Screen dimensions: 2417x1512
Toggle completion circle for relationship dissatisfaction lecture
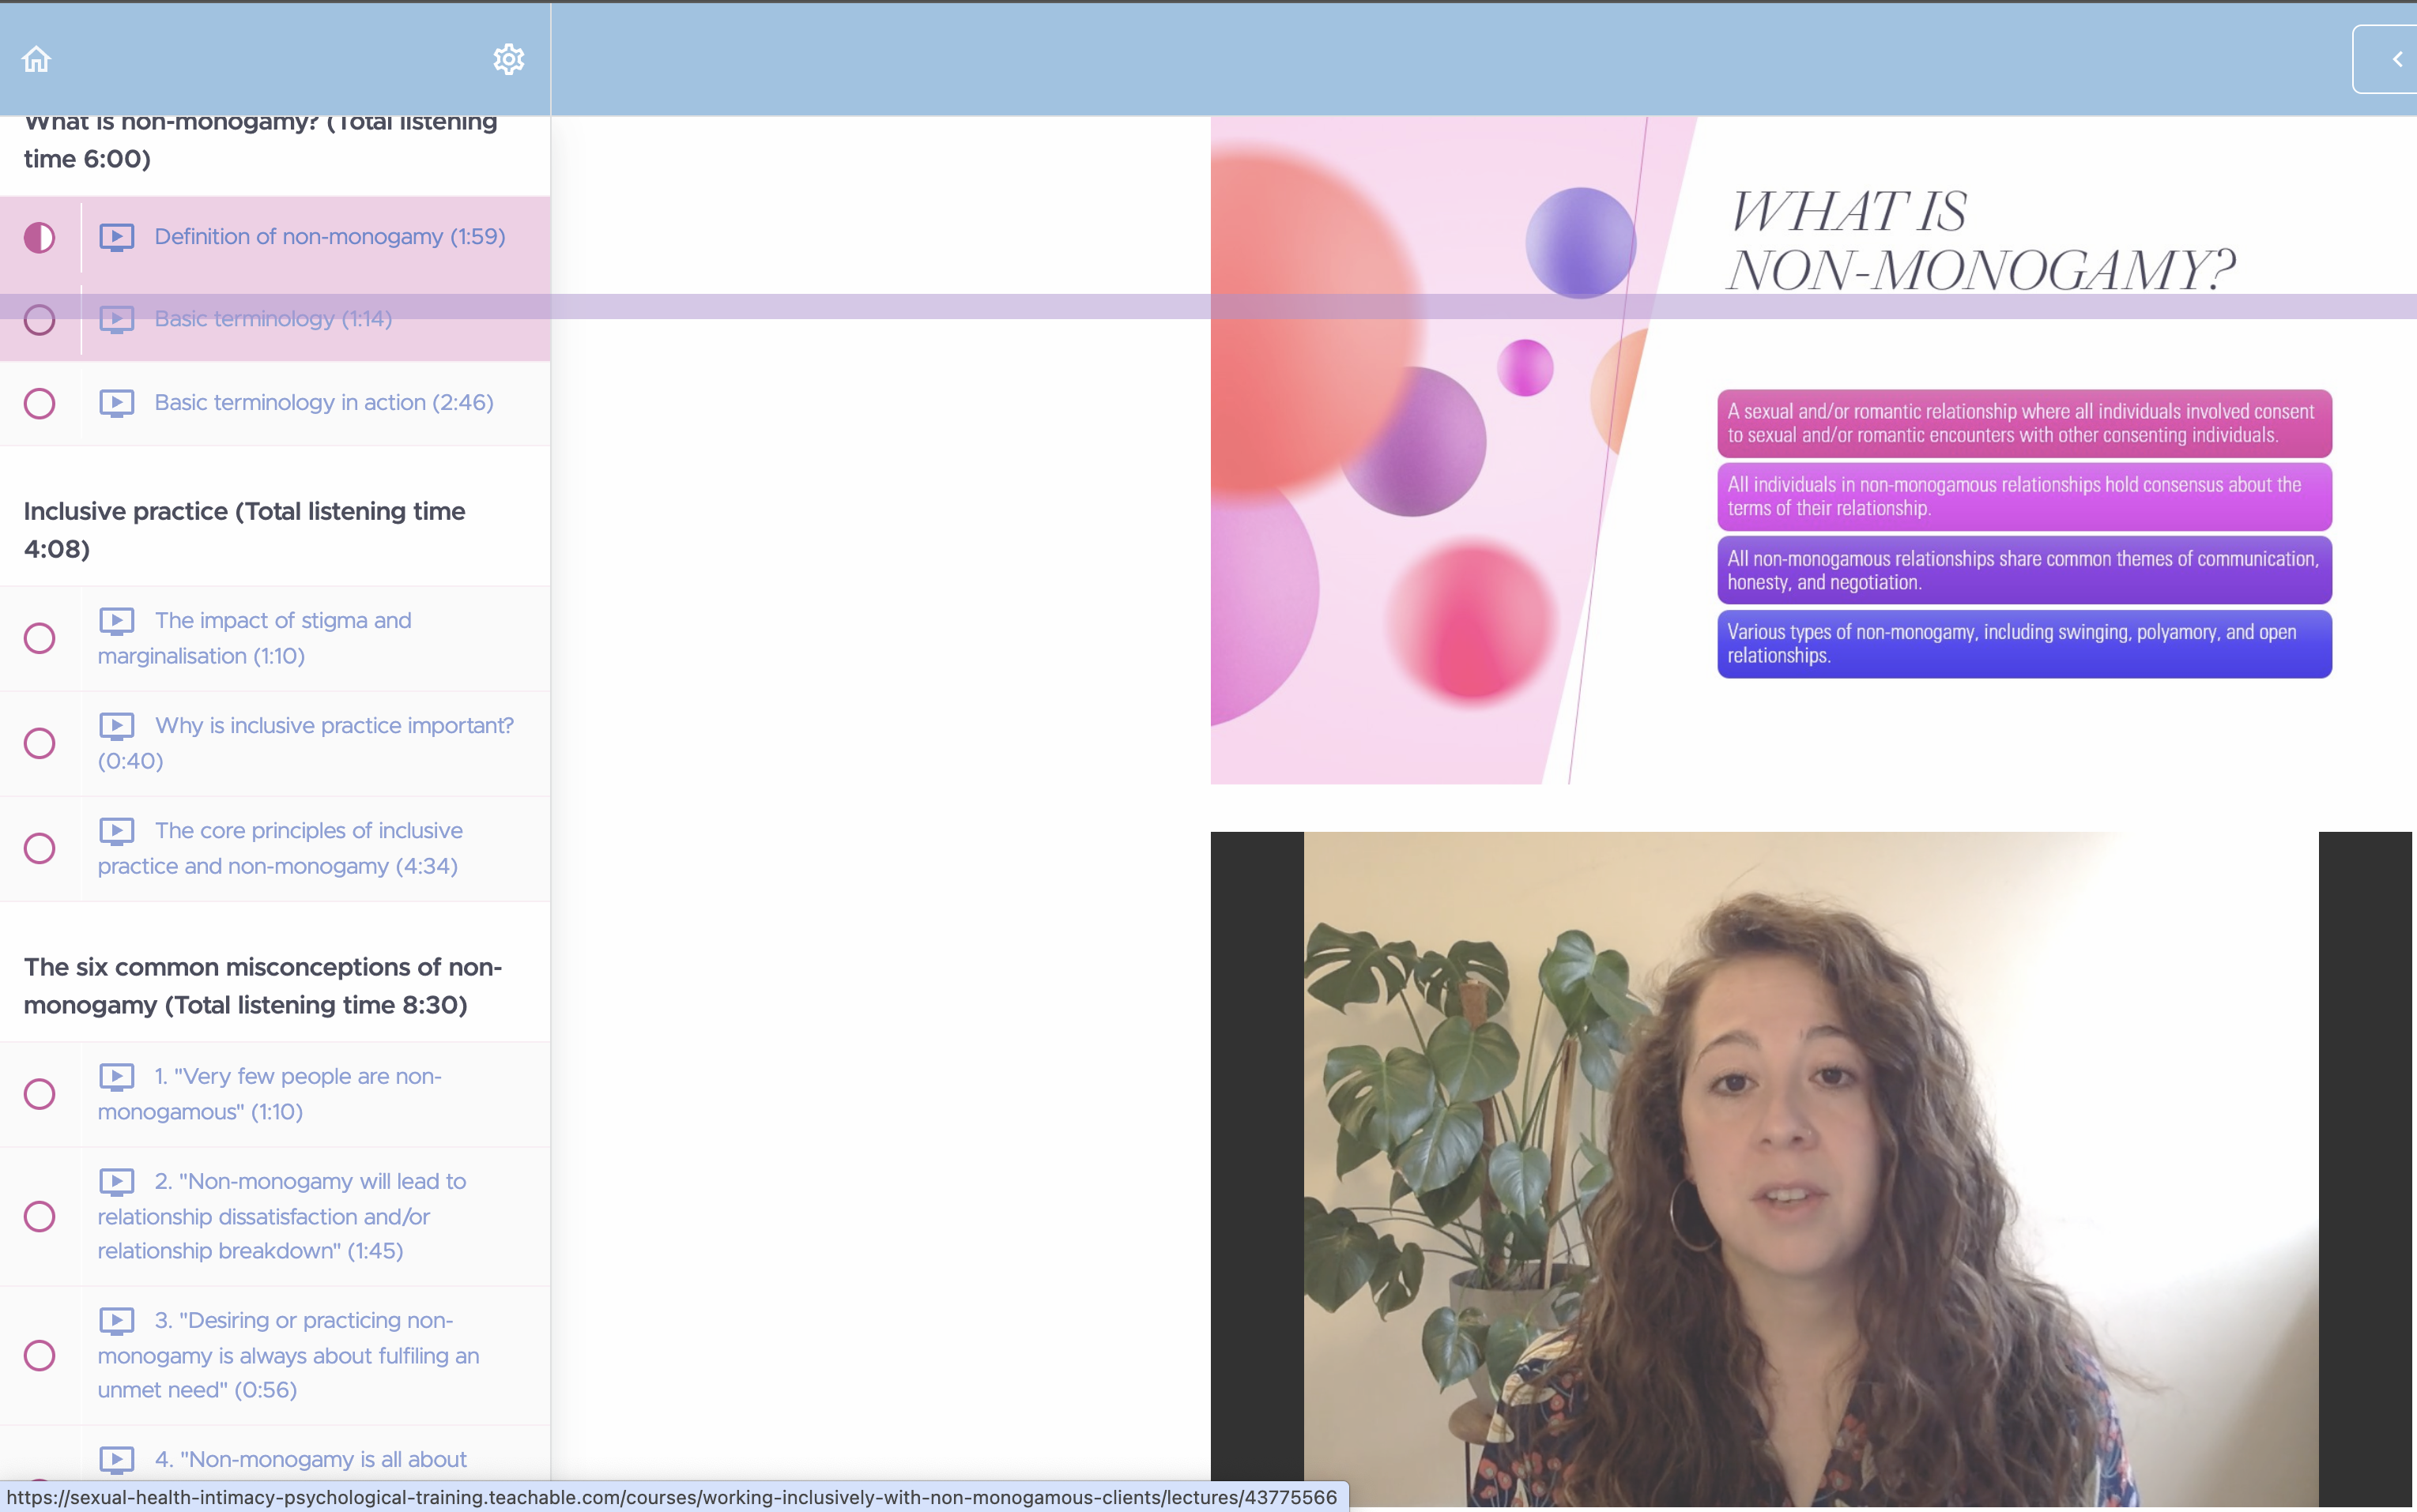[39, 1216]
